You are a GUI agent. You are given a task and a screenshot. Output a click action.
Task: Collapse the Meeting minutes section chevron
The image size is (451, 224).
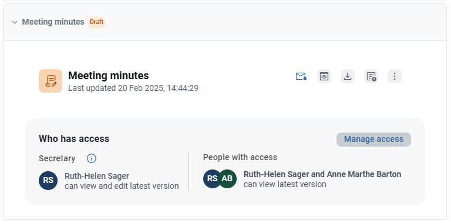[15, 22]
